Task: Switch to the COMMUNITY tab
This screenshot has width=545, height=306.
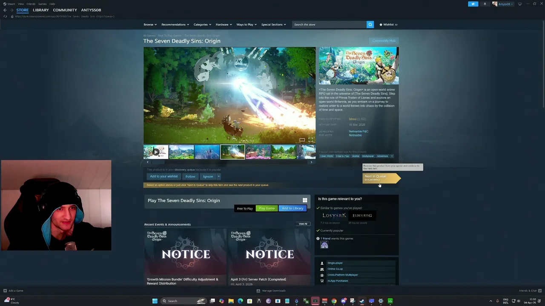Action: [x=65, y=10]
